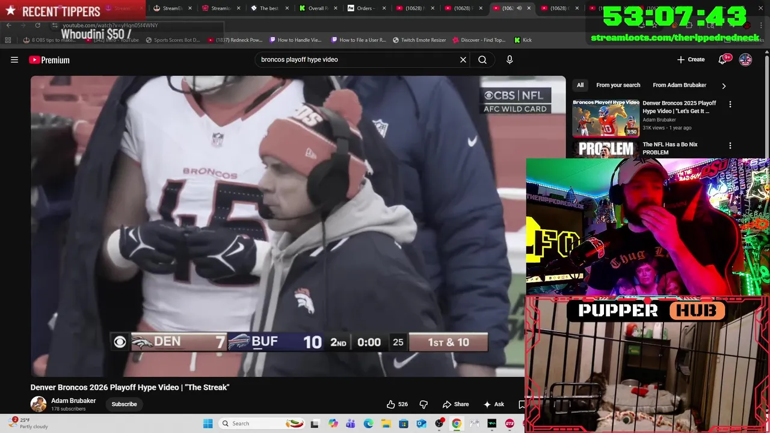This screenshot has height=433, width=770.
Task: Open 'The NFL Has a Bo Nix PROBLEM' title
Action: pyautogui.click(x=670, y=149)
